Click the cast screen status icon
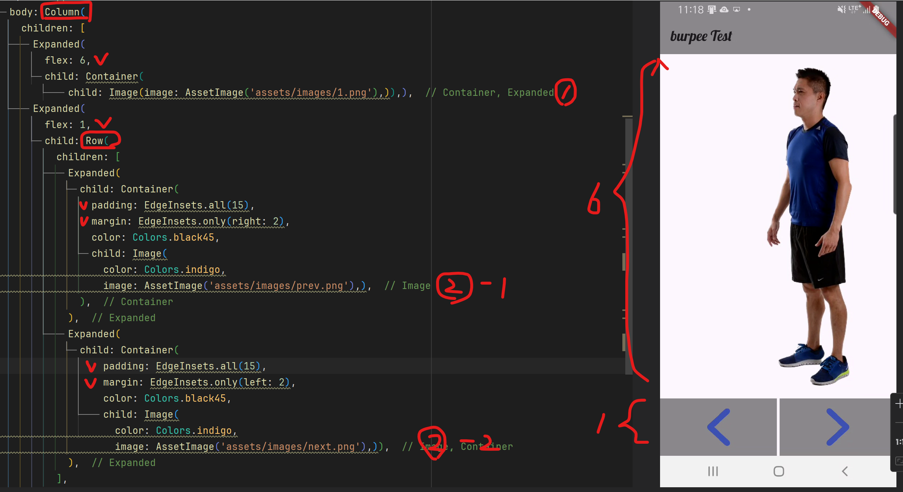 [x=737, y=10]
